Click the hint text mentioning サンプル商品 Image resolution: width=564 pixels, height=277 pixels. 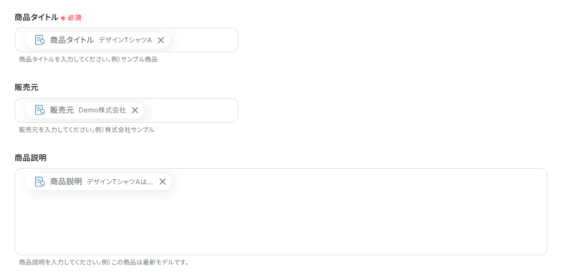(x=88, y=59)
